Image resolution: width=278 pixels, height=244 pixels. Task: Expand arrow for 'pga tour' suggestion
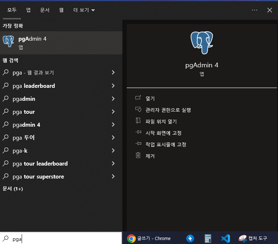tap(113, 112)
